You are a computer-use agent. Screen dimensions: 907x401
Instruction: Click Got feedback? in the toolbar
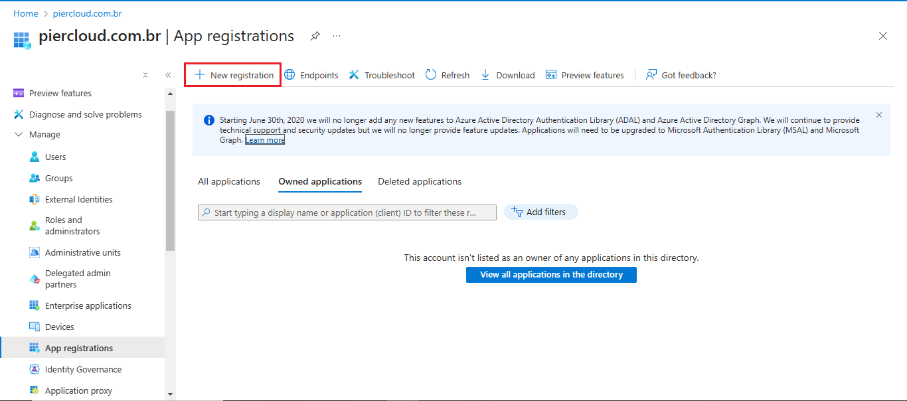[681, 75]
